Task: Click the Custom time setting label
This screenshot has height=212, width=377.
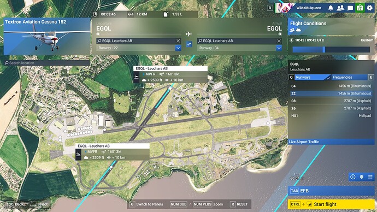Action: coord(367,40)
